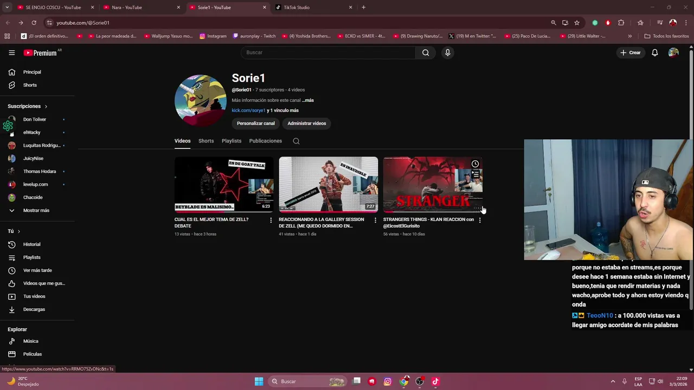Viewport: 694px width, 390px height.
Task: Open the tab search dropdown arrow
Action: click(x=7, y=8)
